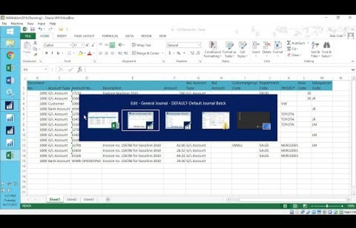Open the Calibri font name dropdown
356x228 pixels.
pos(71,45)
